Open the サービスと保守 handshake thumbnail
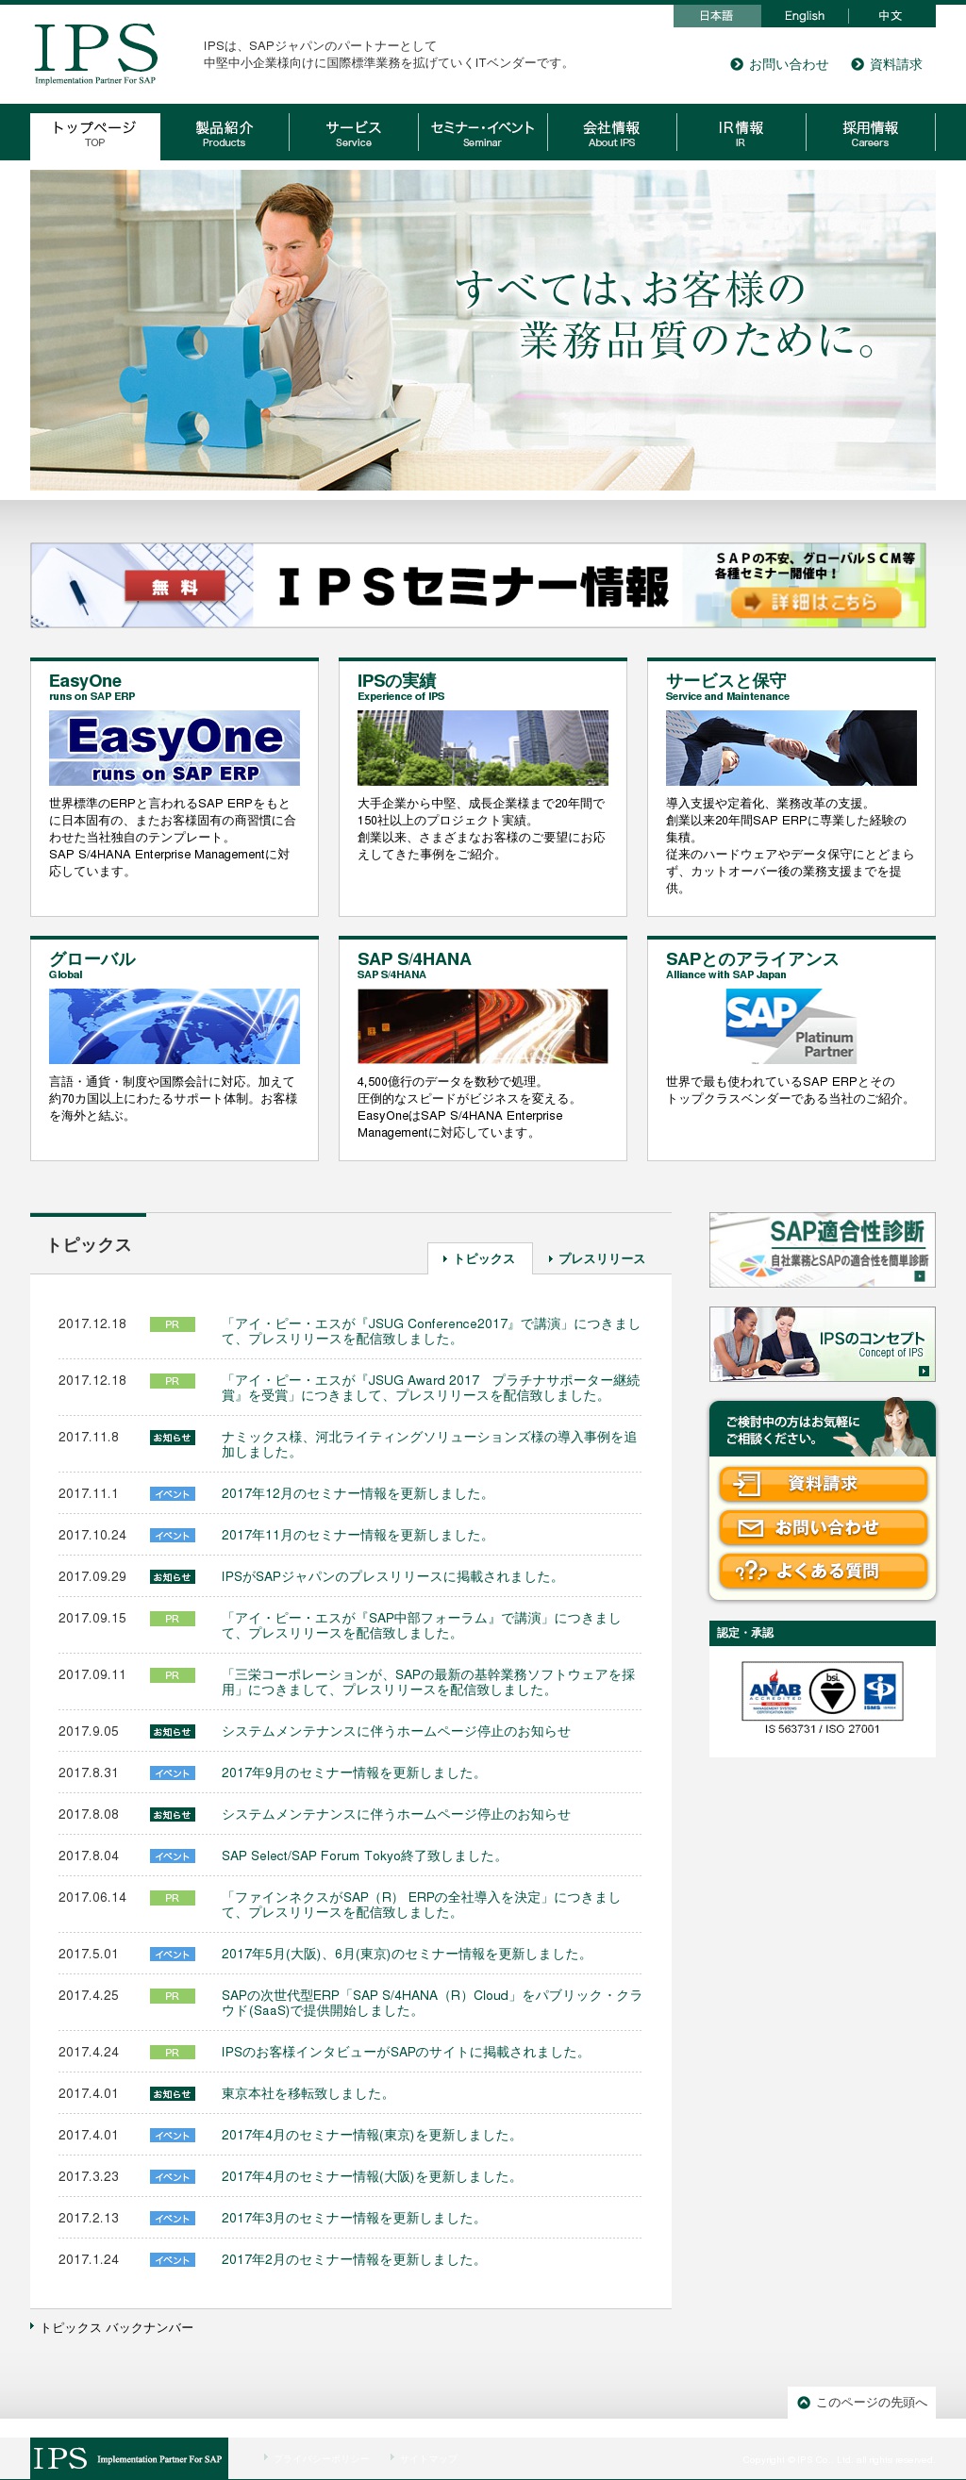Viewport: 966px width, 2480px height. point(791,748)
